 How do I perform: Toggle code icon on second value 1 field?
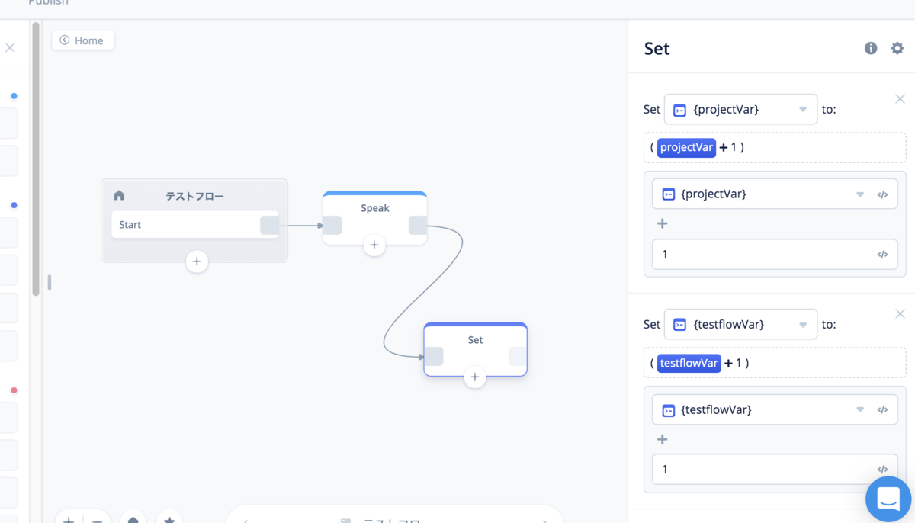pyautogui.click(x=883, y=470)
